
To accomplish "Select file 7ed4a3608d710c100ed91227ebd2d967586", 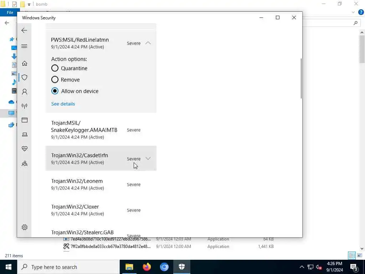I will click(x=110, y=239).
